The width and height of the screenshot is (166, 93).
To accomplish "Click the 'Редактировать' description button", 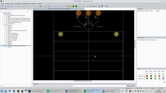I will point(131,86).
